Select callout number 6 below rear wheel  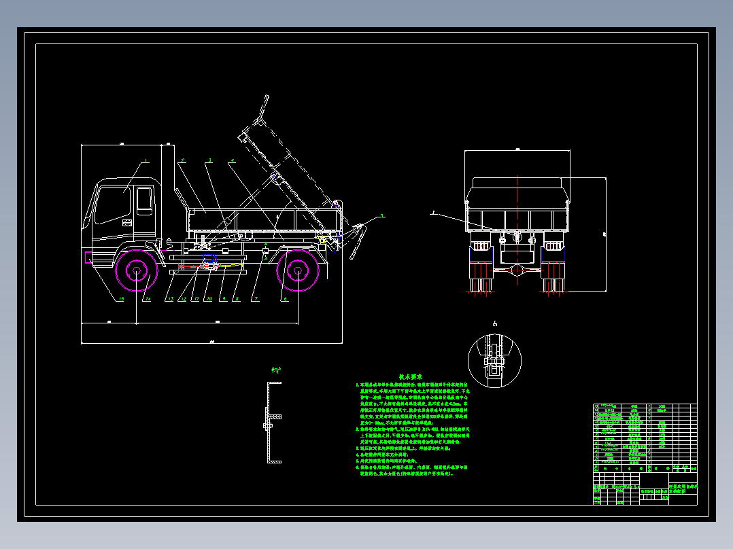pos(285,298)
